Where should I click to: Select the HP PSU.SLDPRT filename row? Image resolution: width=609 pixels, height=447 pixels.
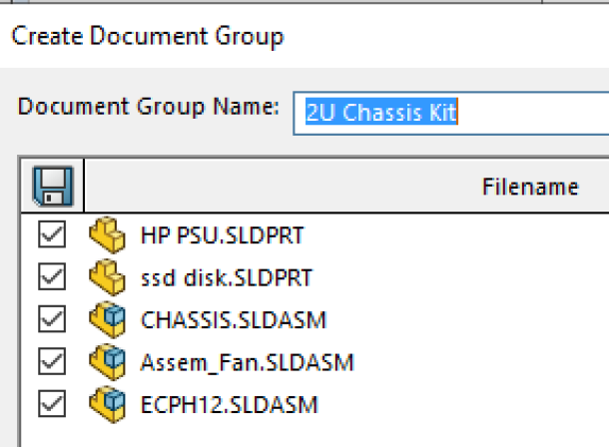(222, 236)
